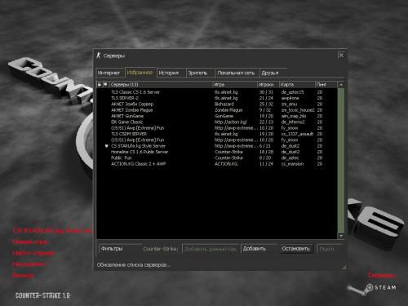Close the Серверы window
Screen dimensions: 408x306
pos(341,55)
